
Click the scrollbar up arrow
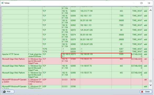(151, 10)
